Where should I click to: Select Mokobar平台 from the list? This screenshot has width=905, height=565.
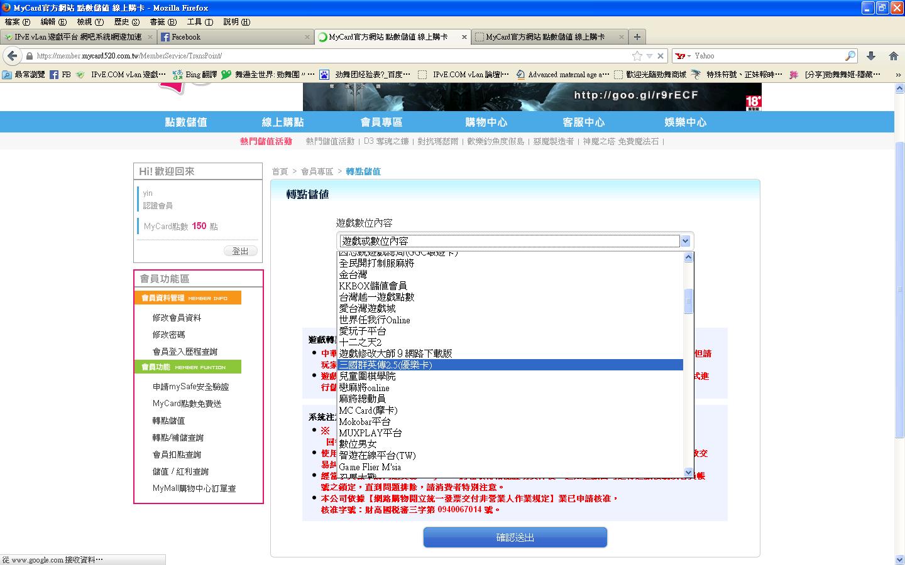510,421
